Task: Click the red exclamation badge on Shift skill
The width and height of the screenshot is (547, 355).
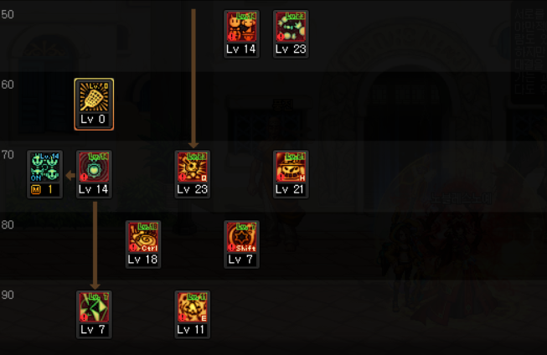Action: click(232, 247)
